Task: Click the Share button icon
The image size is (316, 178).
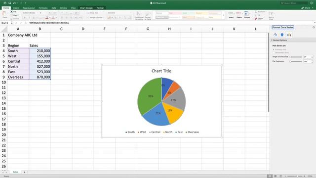Action: (x=306, y=8)
